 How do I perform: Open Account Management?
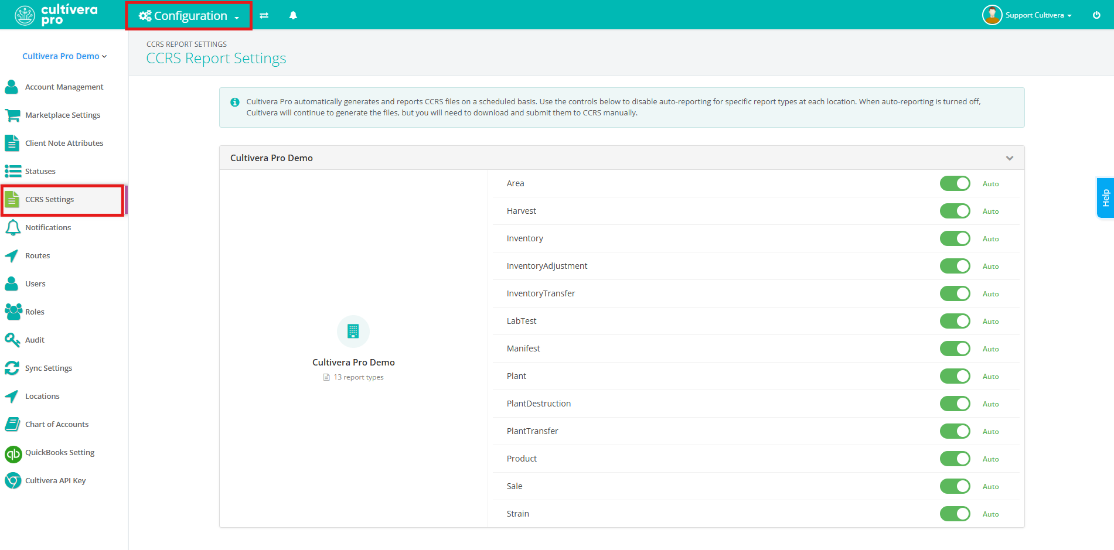(64, 87)
